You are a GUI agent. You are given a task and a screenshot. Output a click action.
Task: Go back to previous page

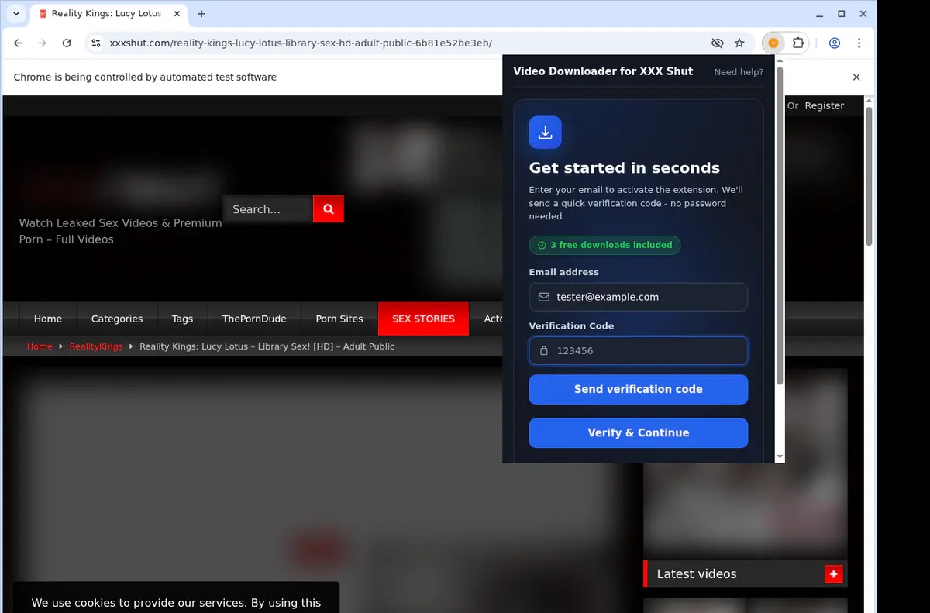tap(18, 43)
